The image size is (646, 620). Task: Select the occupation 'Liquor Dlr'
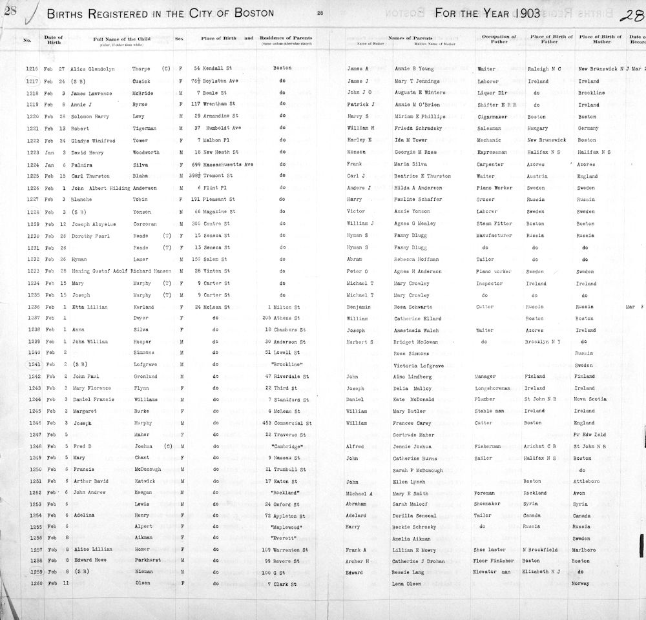tap(492, 93)
